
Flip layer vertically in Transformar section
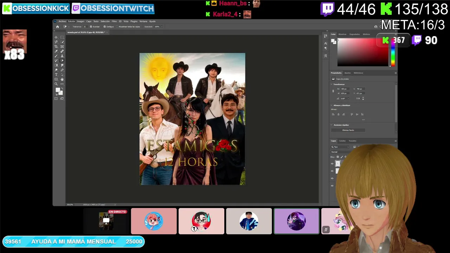pyautogui.click(x=363, y=98)
